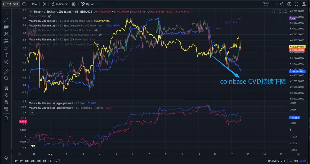Open indicator templates grid icon
The image size is (310, 164).
coord(74,4)
